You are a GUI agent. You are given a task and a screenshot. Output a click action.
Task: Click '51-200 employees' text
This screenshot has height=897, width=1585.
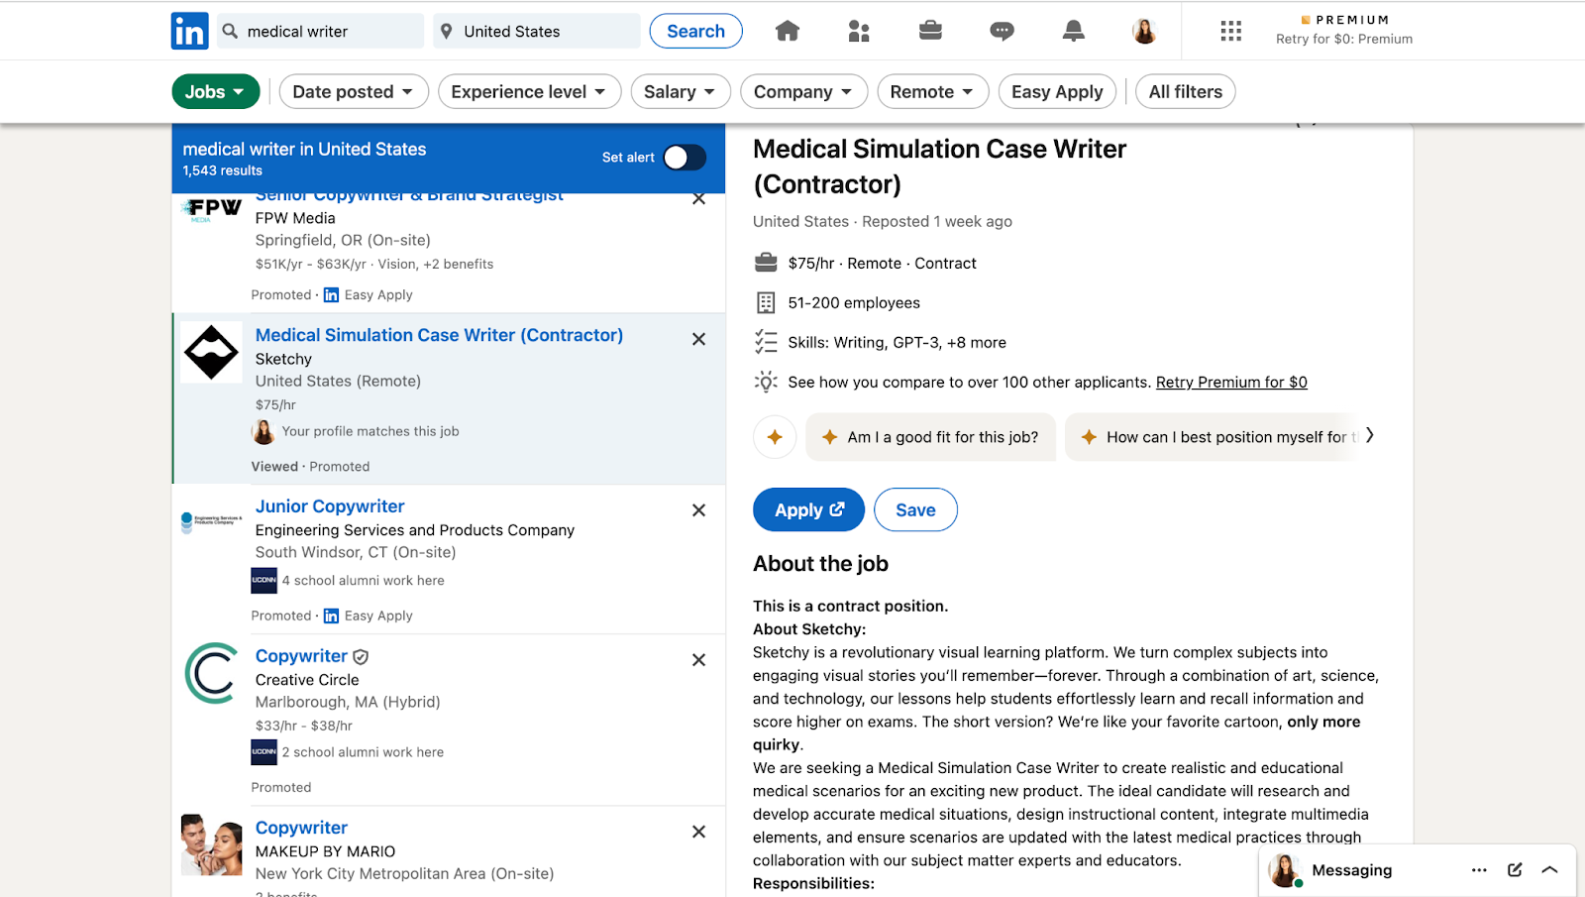(854, 303)
